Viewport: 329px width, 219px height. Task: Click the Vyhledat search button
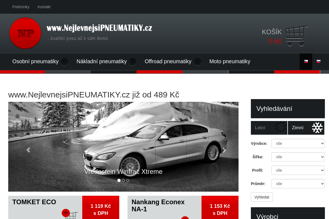click(x=262, y=197)
